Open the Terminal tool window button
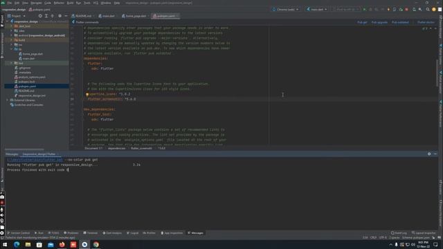 (91, 233)
